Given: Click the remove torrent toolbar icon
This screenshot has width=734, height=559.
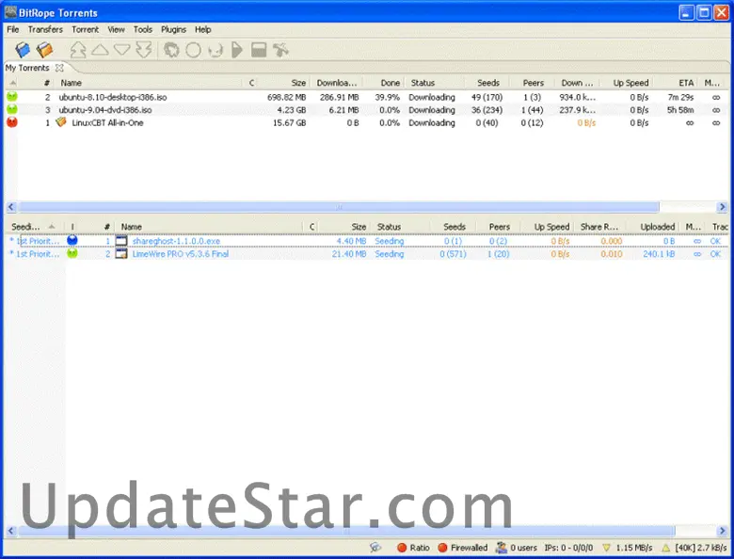Looking at the screenshot, I should point(280,50).
